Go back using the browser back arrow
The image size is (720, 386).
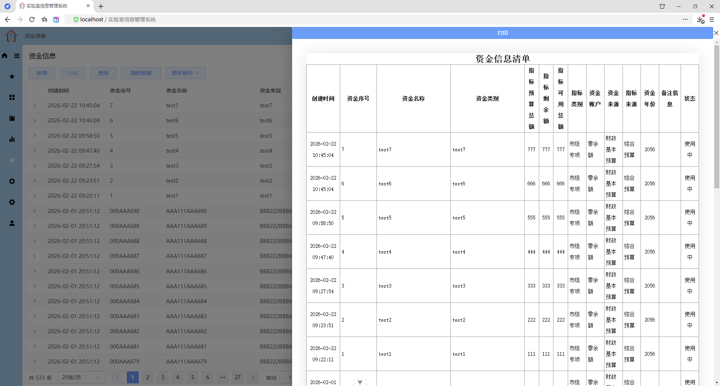pos(7,19)
